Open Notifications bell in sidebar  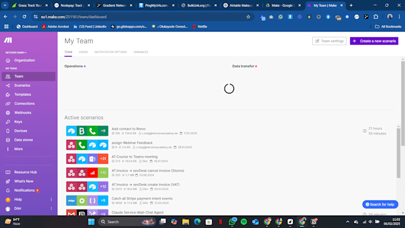[x=8, y=190]
